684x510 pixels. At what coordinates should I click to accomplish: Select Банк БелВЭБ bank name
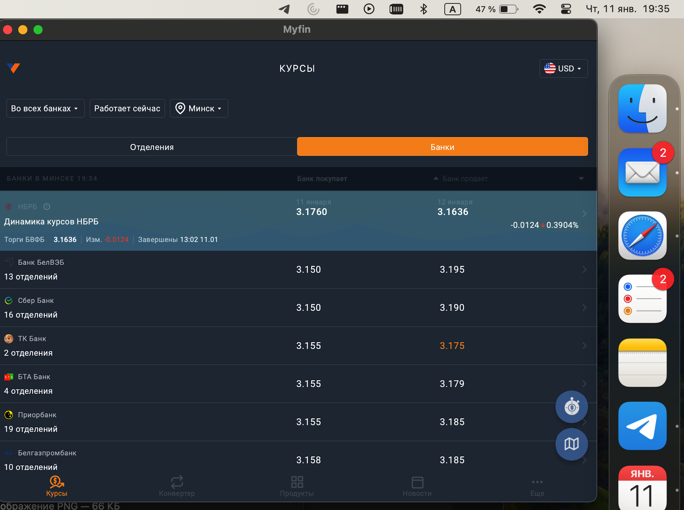point(41,262)
